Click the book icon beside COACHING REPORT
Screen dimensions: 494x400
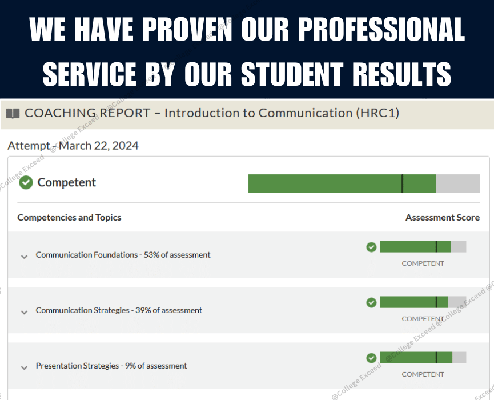coord(13,114)
